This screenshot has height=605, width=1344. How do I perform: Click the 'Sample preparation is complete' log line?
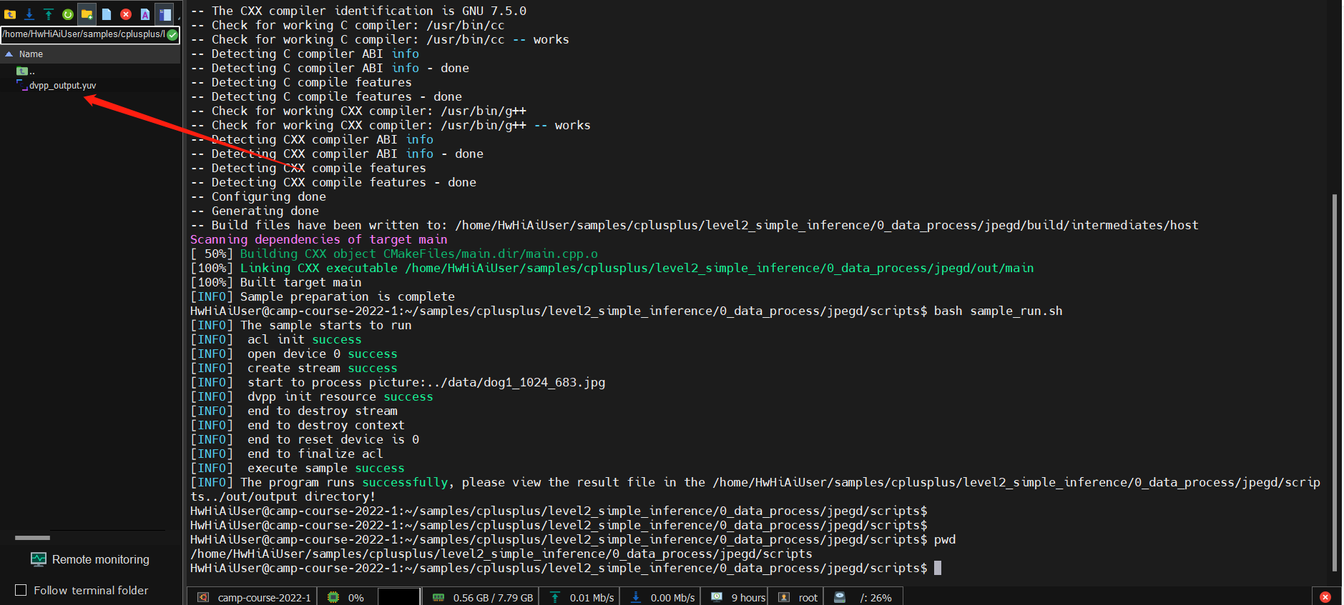click(x=323, y=296)
